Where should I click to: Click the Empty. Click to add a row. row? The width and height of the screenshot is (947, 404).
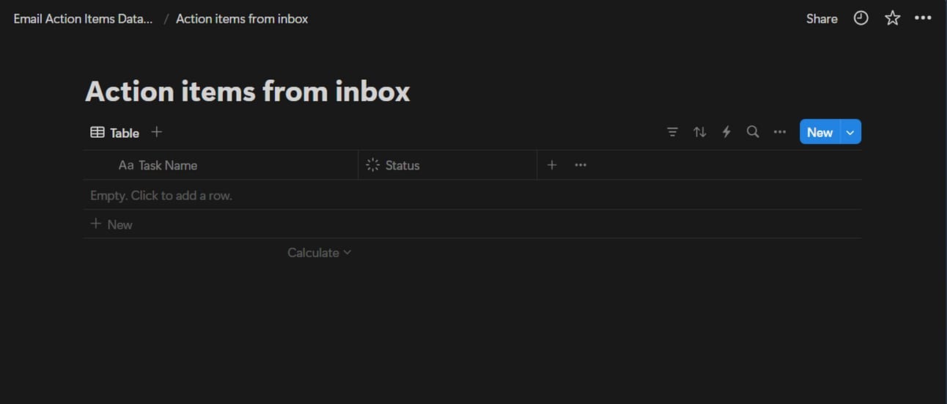[x=472, y=195]
